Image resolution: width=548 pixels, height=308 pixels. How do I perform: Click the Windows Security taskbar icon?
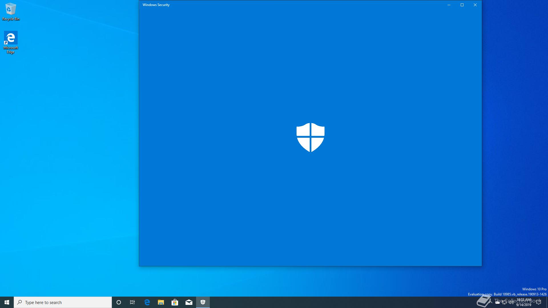[203, 302]
